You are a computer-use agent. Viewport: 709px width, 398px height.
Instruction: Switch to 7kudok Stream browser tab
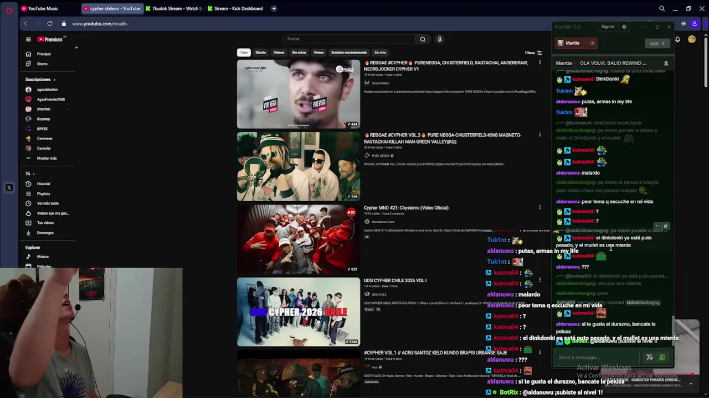click(x=174, y=8)
